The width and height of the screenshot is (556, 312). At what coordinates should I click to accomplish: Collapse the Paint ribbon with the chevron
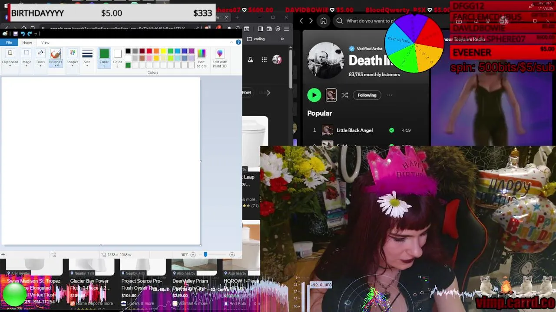coord(232,42)
